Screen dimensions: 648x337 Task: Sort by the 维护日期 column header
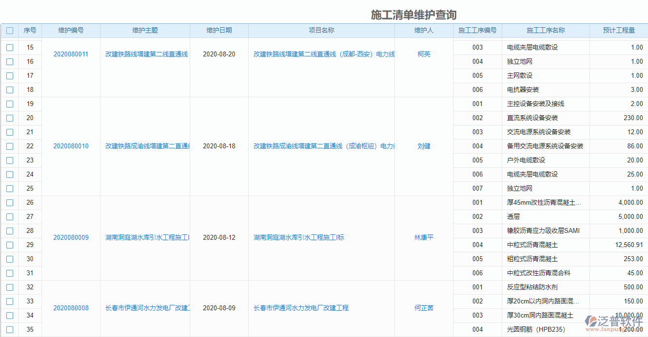219,30
